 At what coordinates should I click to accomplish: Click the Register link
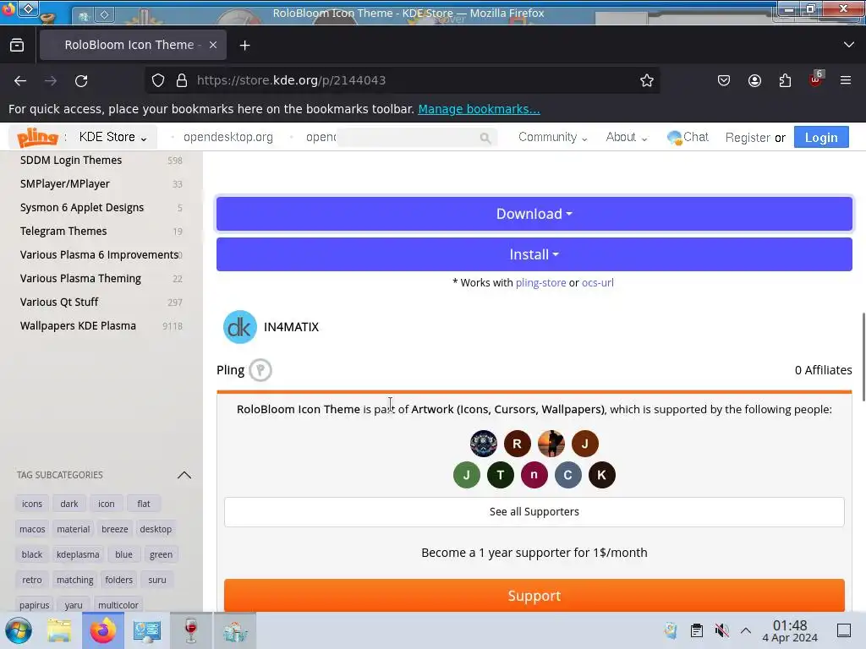[748, 138]
